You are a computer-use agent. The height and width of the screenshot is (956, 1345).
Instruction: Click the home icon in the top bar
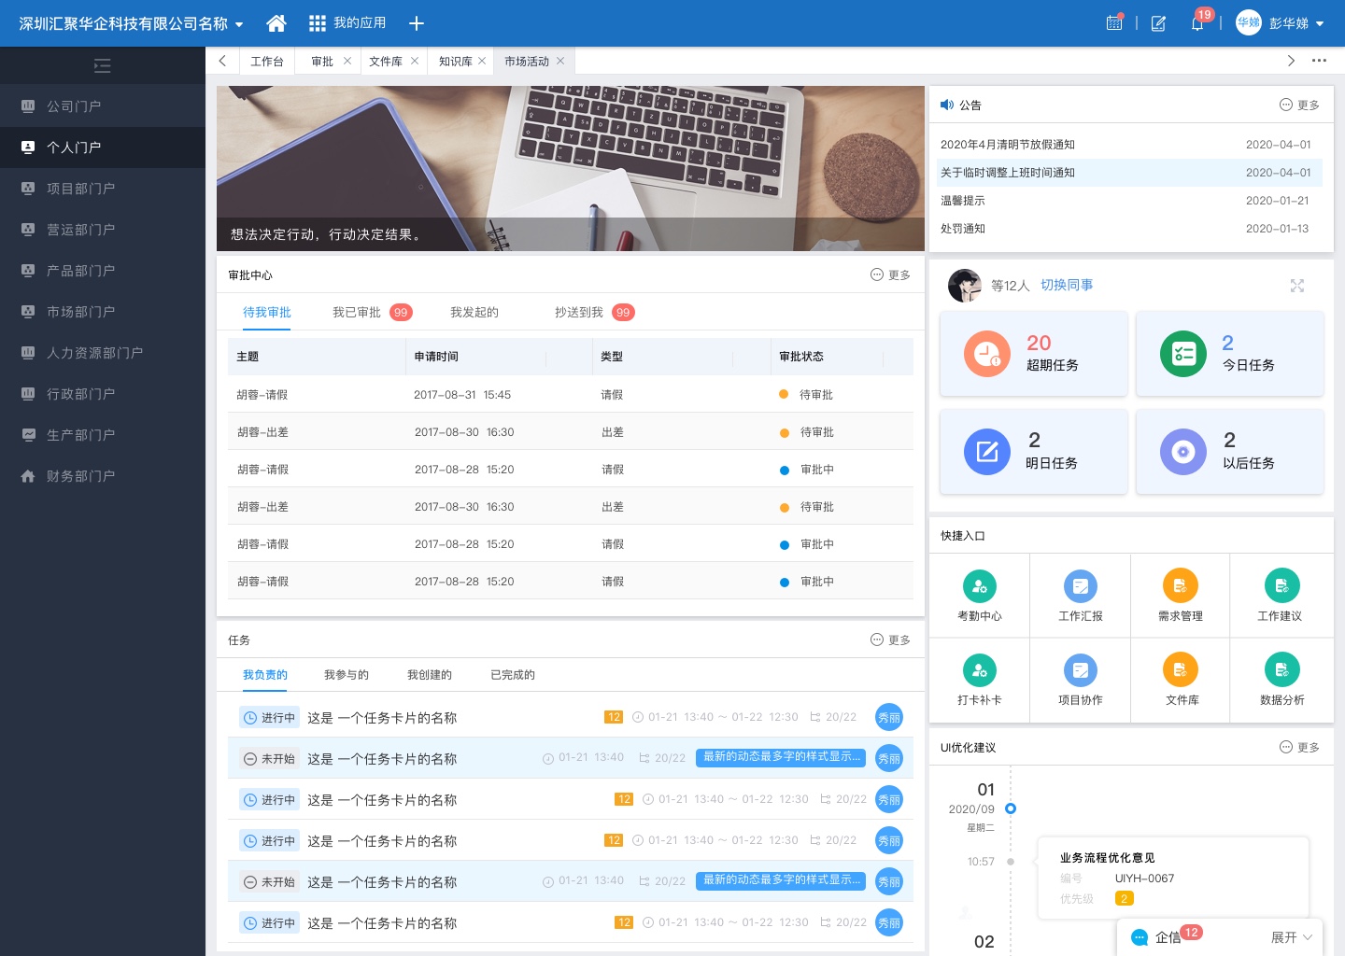[x=276, y=23]
